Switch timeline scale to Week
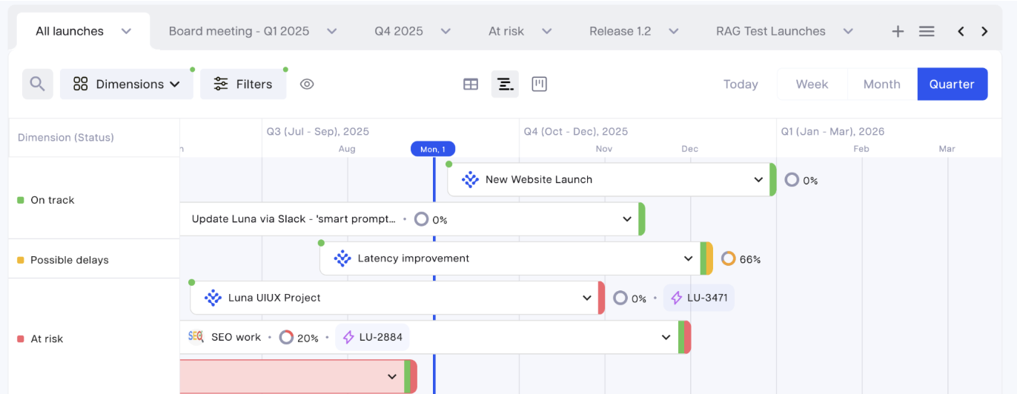Image resolution: width=1020 pixels, height=394 pixels. tap(812, 84)
